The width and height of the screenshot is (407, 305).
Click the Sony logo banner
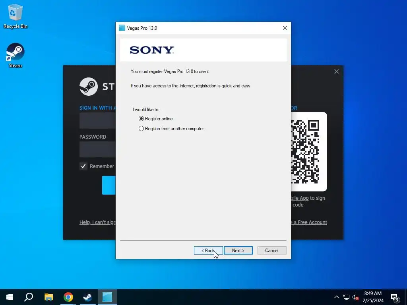203,50
